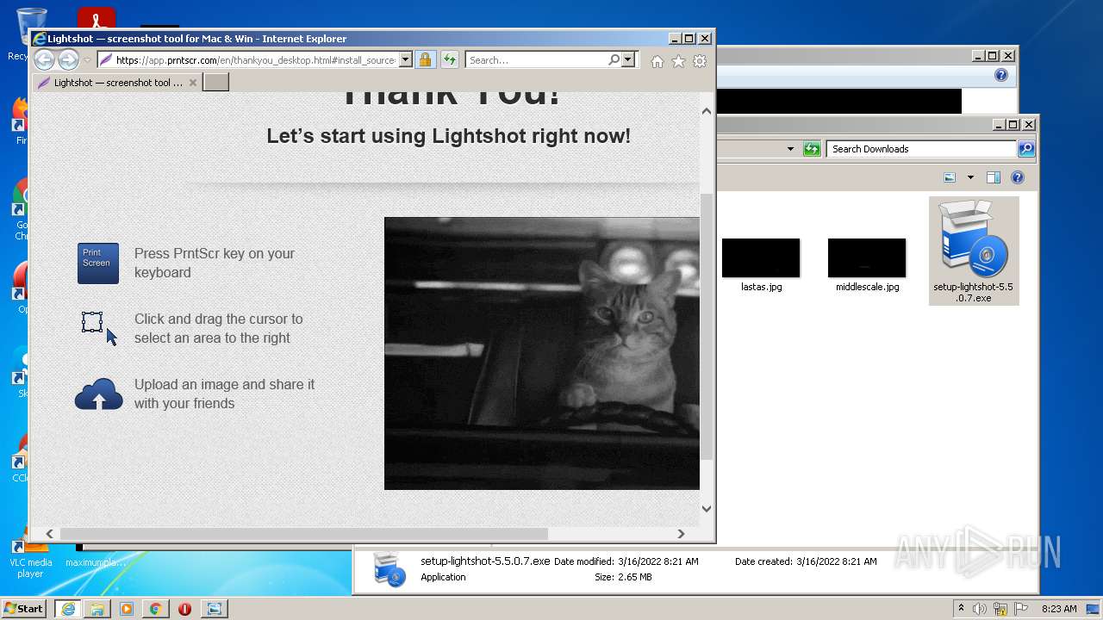1103x620 pixels.
Task: Click the search magnifier in Internet Explorer
Action: (x=614, y=60)
